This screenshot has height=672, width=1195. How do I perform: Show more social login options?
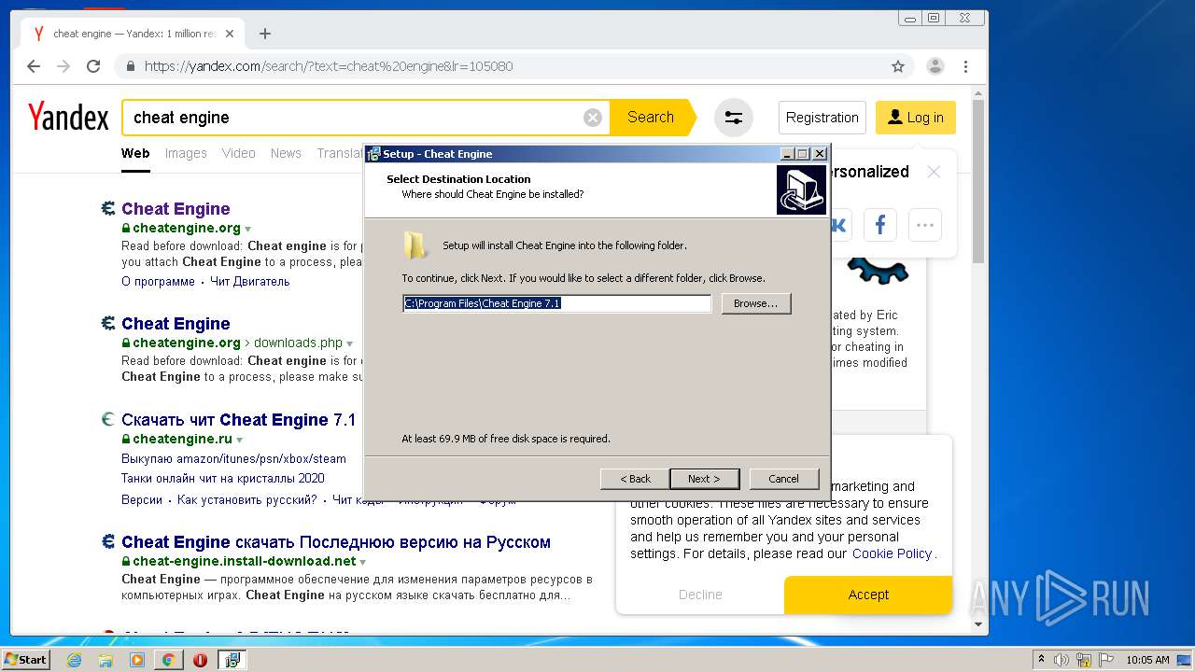tap(924, 225)
